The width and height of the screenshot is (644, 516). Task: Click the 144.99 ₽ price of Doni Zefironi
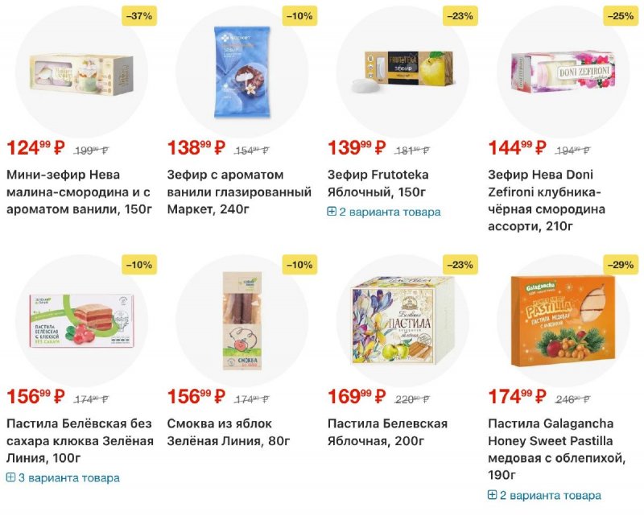click(517, 148)
